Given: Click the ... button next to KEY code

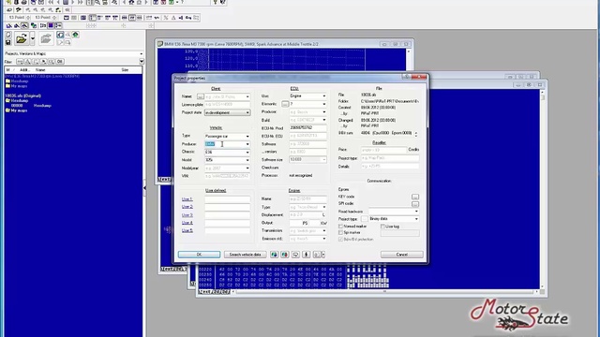Looking at the screenshot, I should coord(415,197).
